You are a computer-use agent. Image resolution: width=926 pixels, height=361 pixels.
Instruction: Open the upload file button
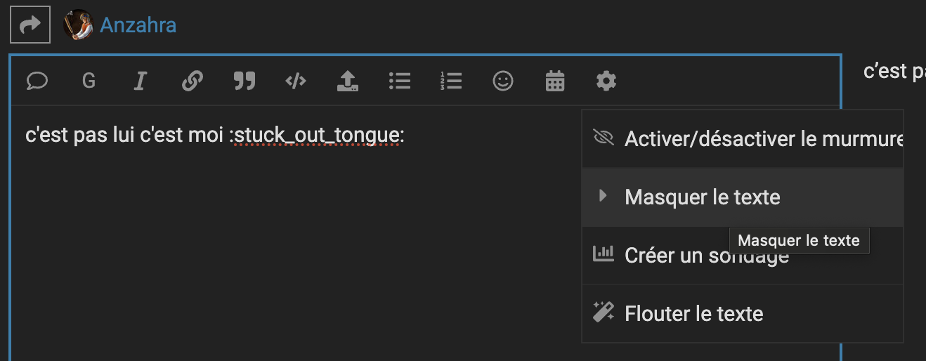coord(348,81)
